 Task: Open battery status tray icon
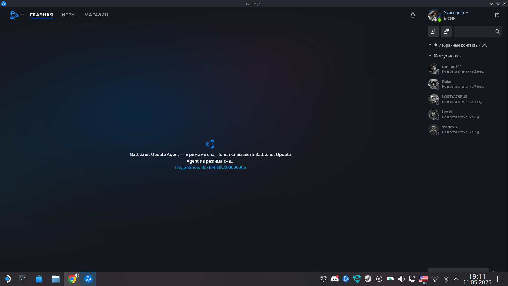(x=390, y=279)
